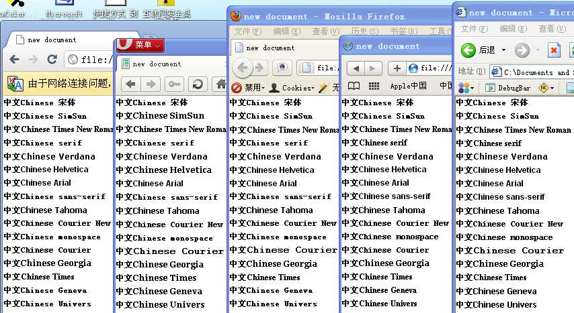Screen dimensions: 574x313
Task: Click '中文Chinese sans-serif' line in Safari window
Action: click(x=386, y=196)
